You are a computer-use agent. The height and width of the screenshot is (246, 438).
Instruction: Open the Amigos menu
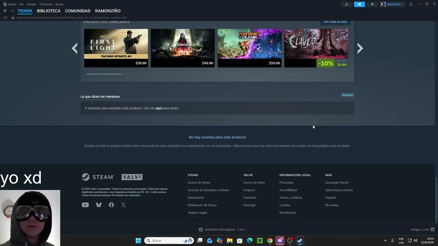tap(31, 4)
